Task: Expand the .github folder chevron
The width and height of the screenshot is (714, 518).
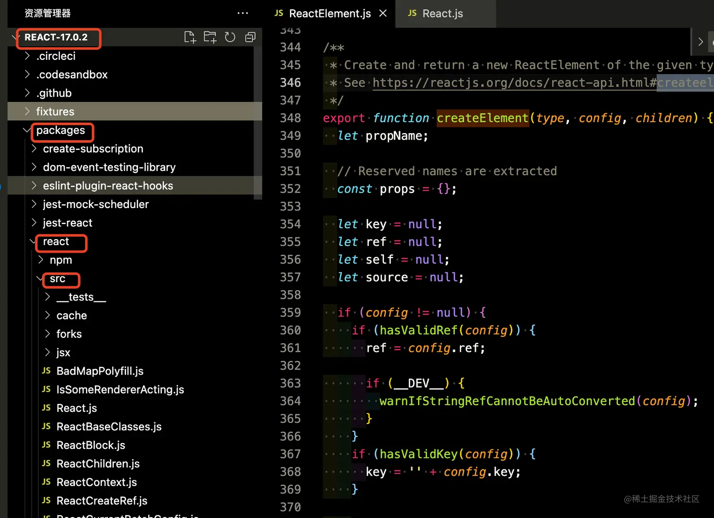Action: point(27,93)
